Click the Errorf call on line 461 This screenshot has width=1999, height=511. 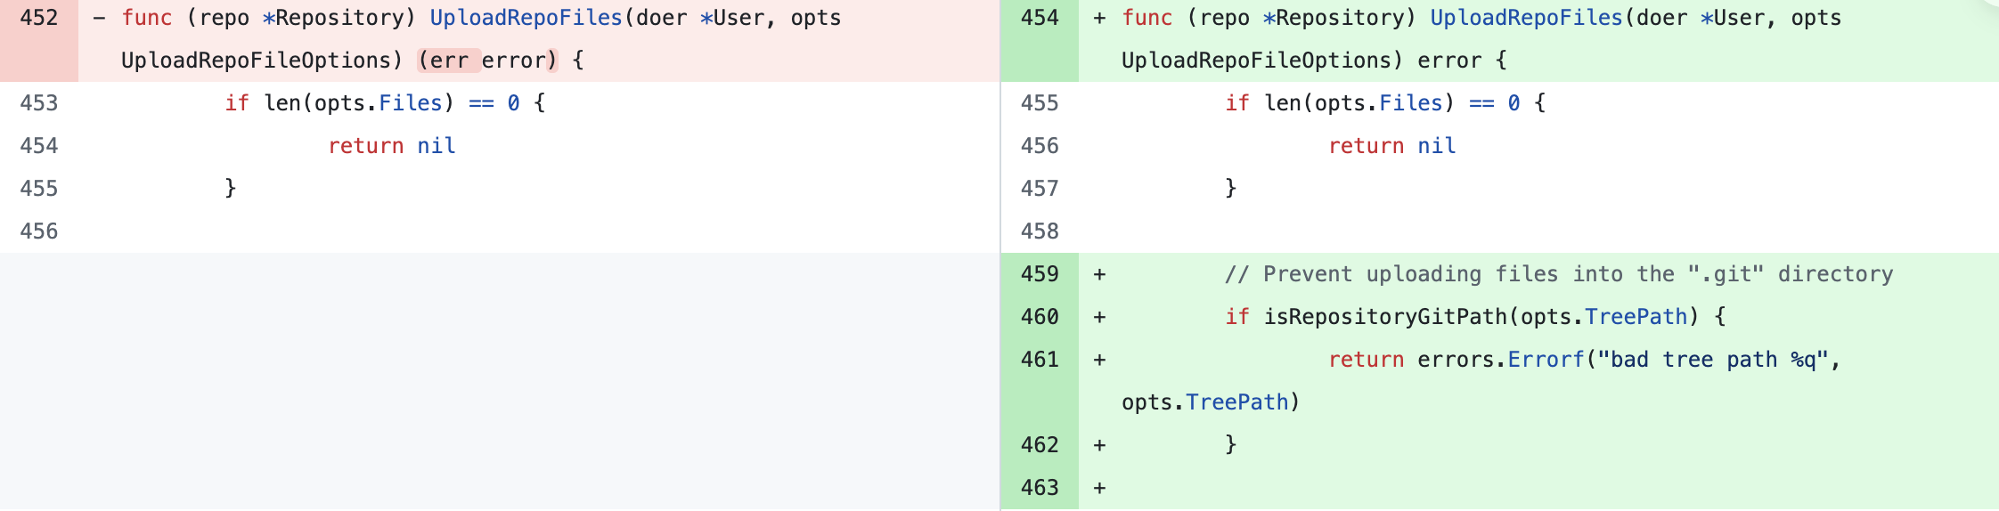point(1546,360)
